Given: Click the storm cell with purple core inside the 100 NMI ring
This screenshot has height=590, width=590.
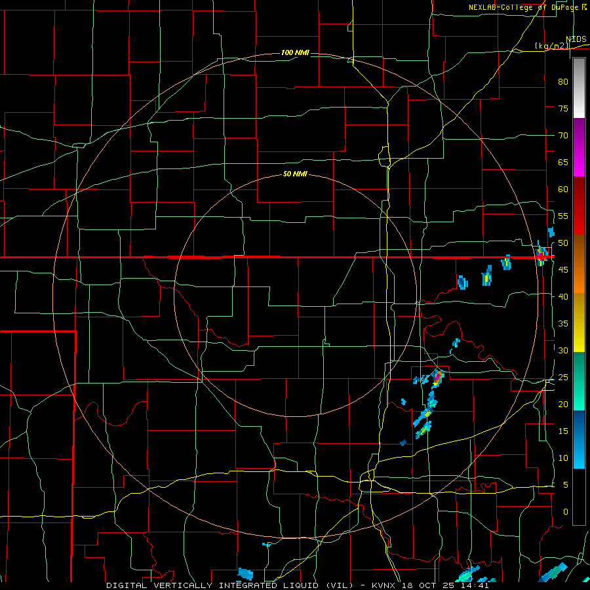Looking at the screenshot, I should point(438,378).
